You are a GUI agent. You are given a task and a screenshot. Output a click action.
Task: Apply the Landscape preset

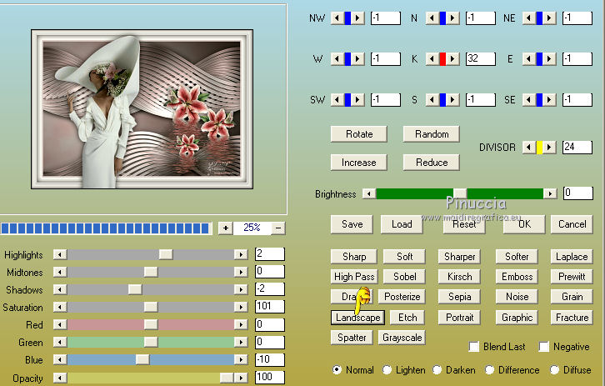pyautogui.click(x=357, y=318)
